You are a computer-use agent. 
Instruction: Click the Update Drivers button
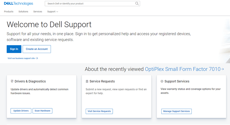21,111
